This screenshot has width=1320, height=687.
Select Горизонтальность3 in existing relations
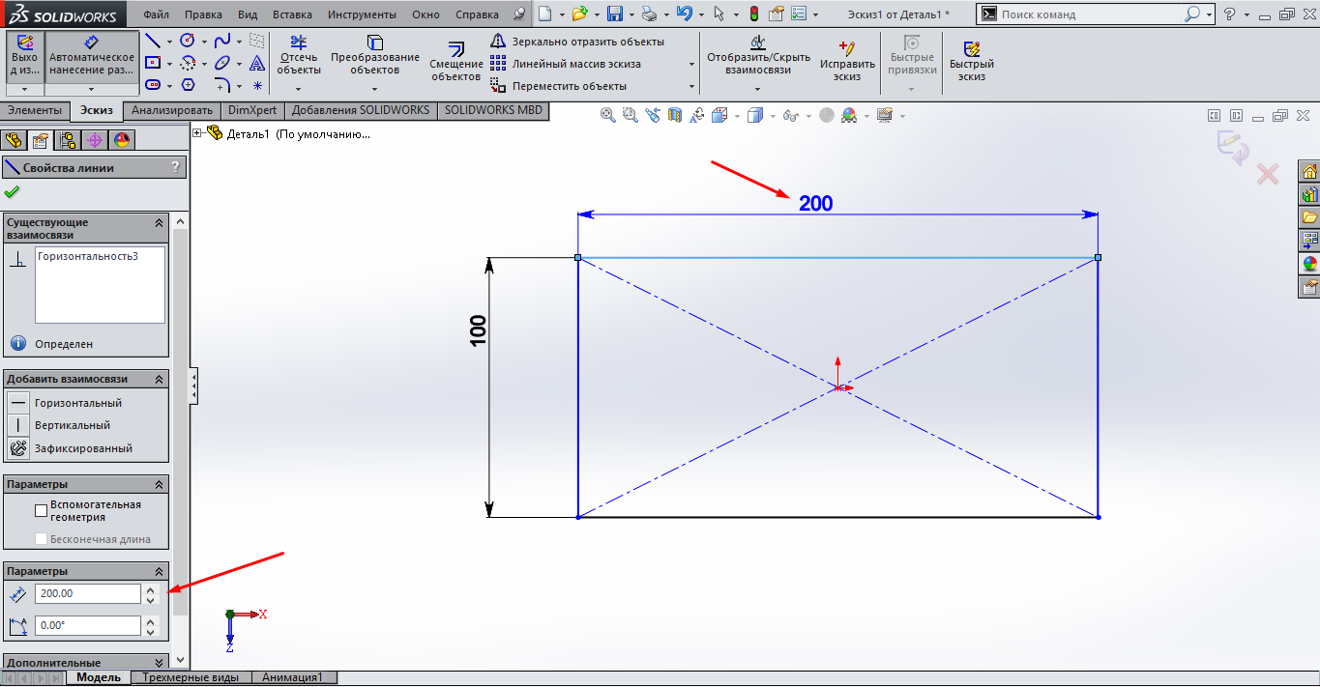[x=88, y=257]
